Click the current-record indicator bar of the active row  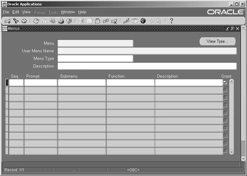coord(7,82)
